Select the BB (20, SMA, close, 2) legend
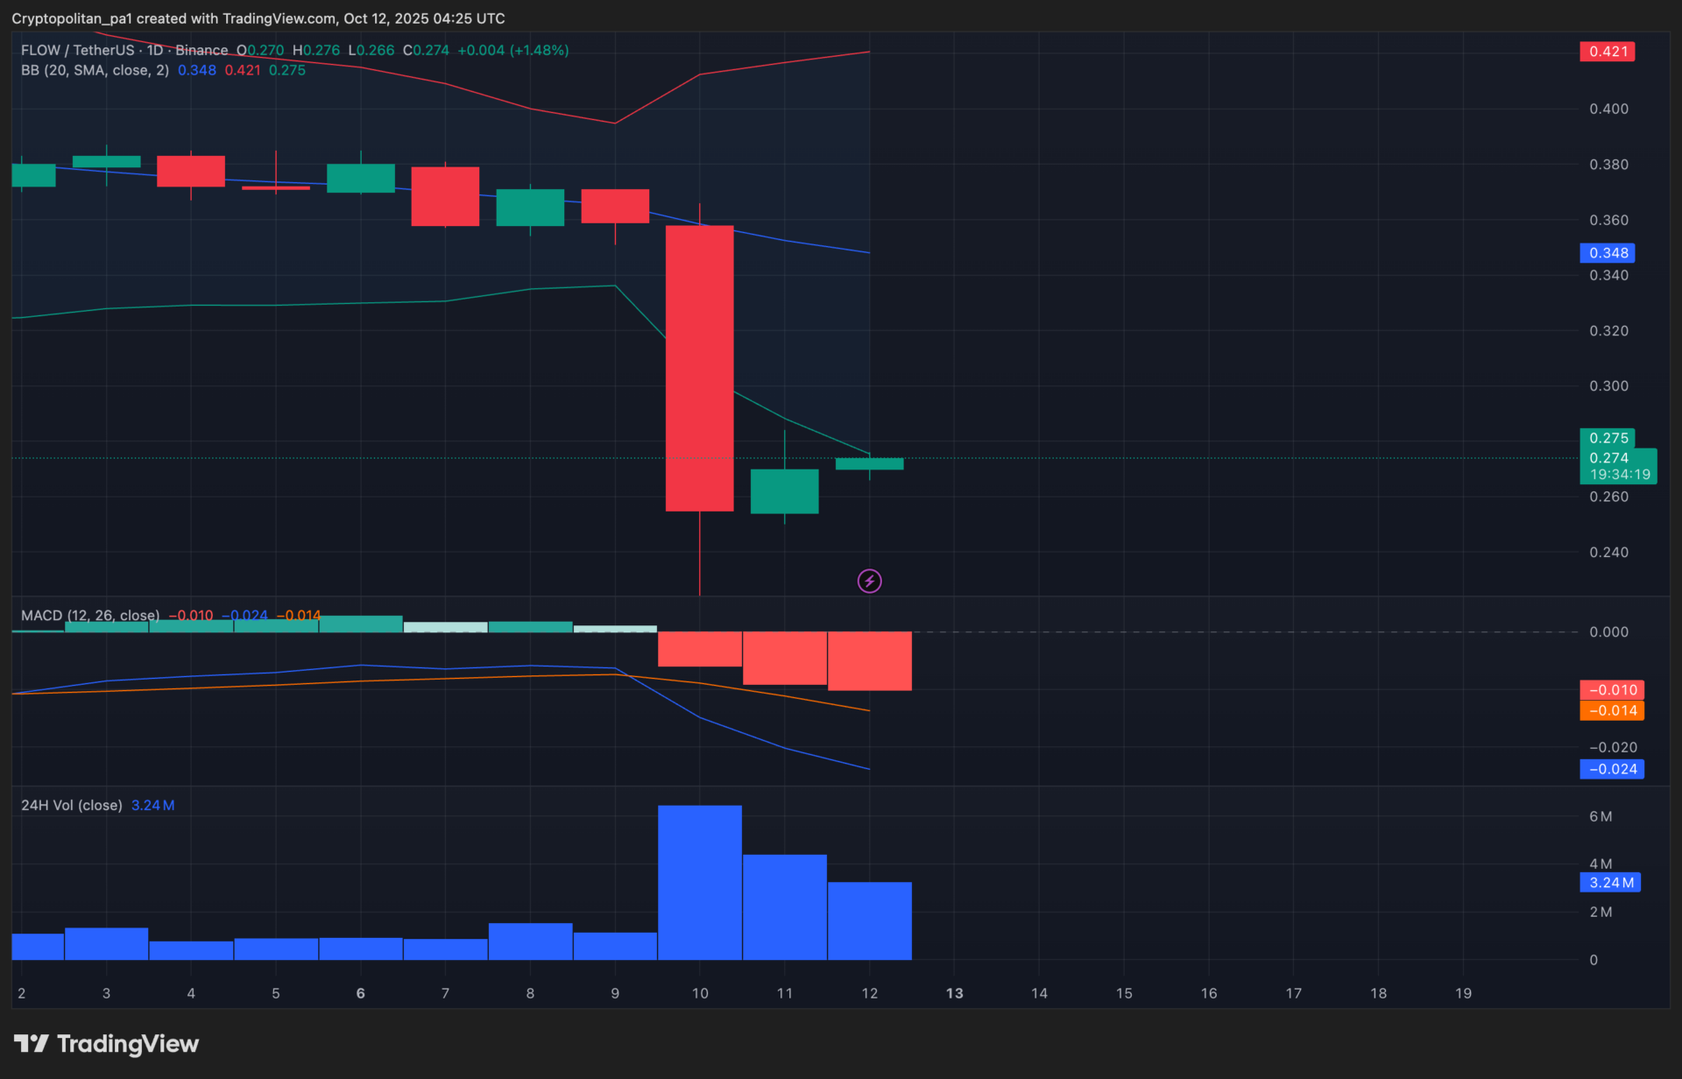The width and height of the screenshot is (1682, 1079). point(95,70)
